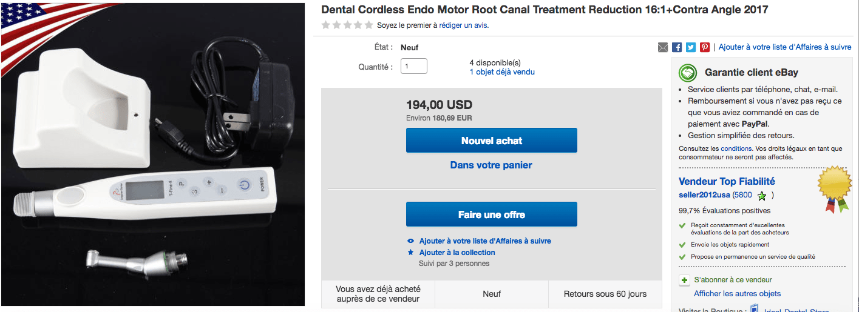Screen dimensions: 859x312
Task: Click the empty star rating row
Action: [347, 25]
